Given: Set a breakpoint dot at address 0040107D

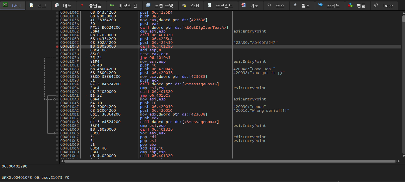Looking at the screenshot, I should (57, 57).
